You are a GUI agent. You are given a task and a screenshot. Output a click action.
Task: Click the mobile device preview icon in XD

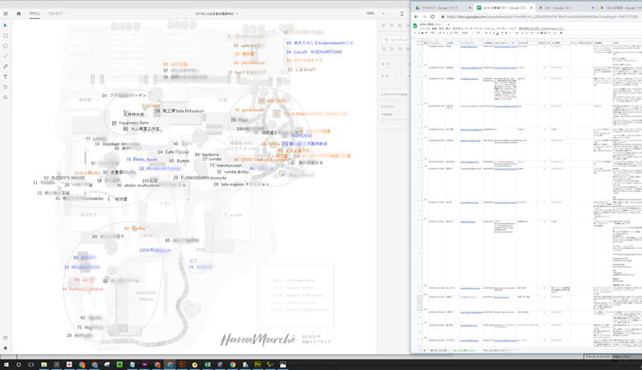(x=402, y=13)
